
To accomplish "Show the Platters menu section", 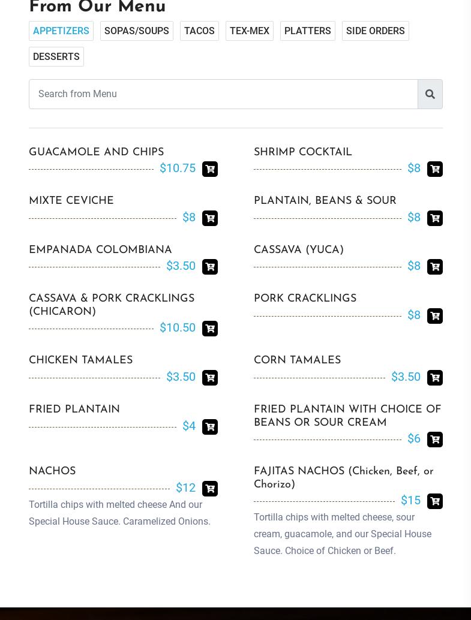I will (308, 31).
